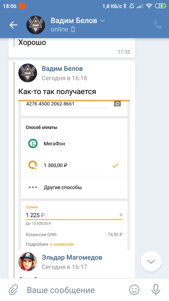The image size is (169, 301).
Task: Open dropdown chevron next to Вадим Белов
Action: click(x=102, y=21)
